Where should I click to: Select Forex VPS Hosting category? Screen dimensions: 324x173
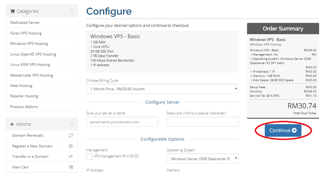click(26, 33)
